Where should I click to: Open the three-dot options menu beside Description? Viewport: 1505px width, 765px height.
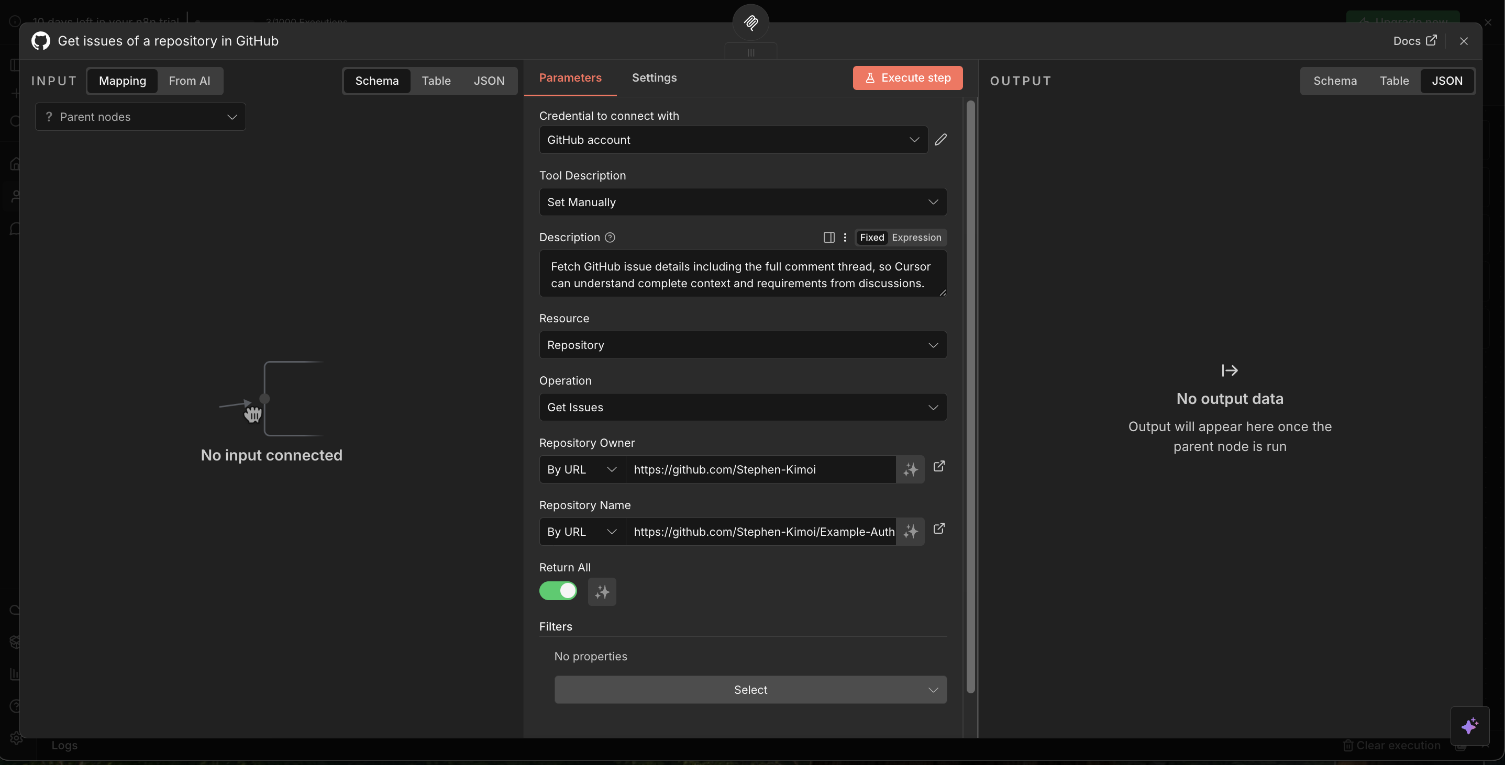844,237
